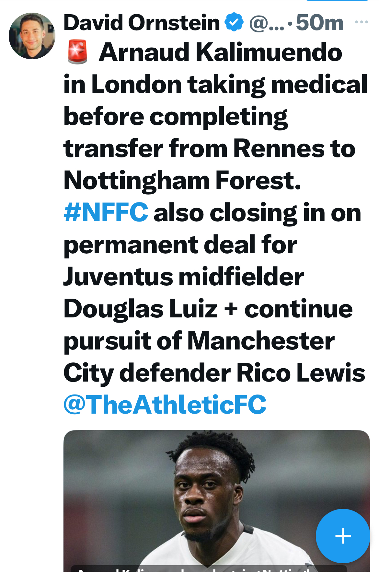Tap the words "Arnaud Kalimuendo" in the tweet
This screenshot has width=379, height=572.
[220, 52]
